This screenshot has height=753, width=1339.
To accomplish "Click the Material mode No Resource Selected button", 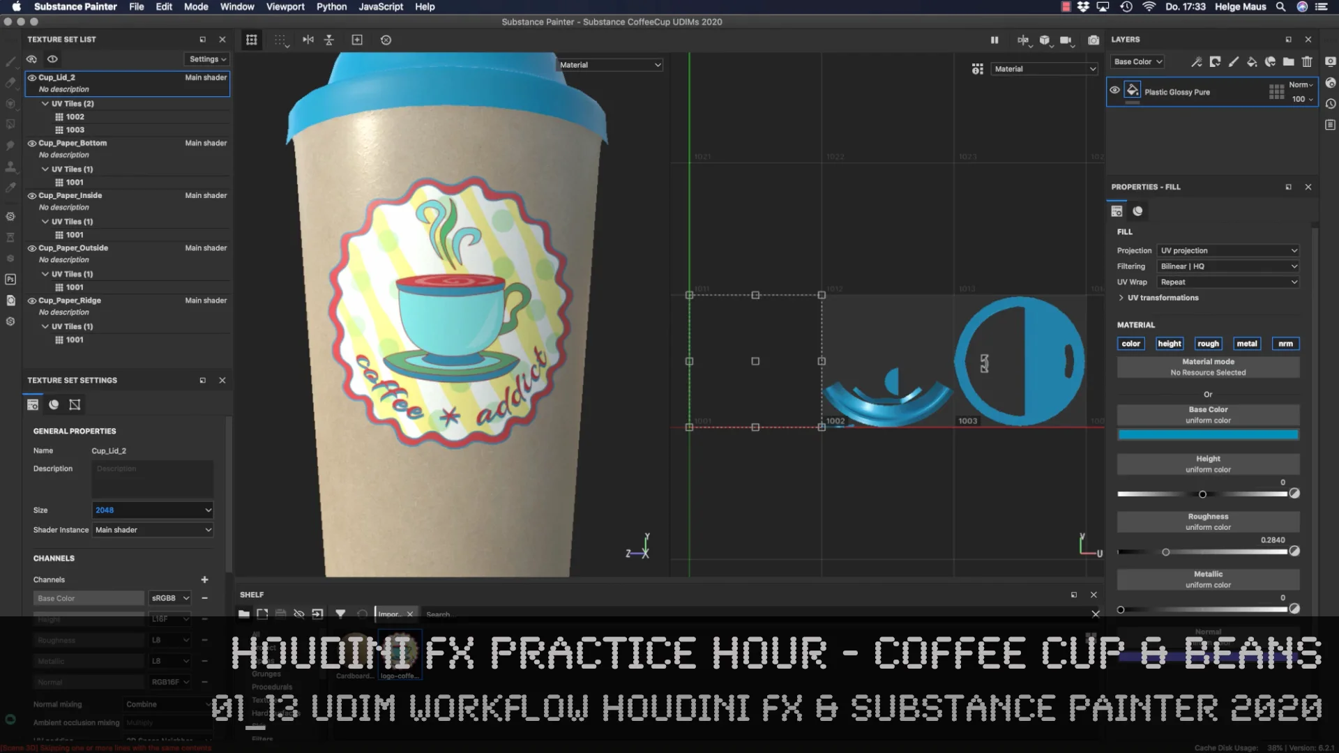I will pyautogui.click(x=1208, y=367).
